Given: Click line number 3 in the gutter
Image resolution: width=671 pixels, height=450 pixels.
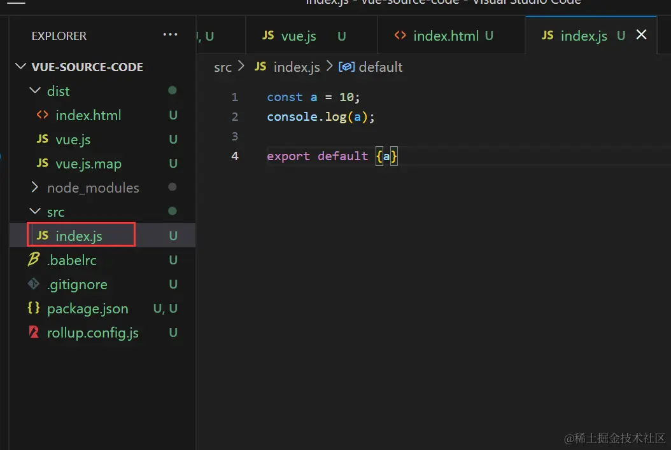Looking at the screenshot, I should [234, 137].
